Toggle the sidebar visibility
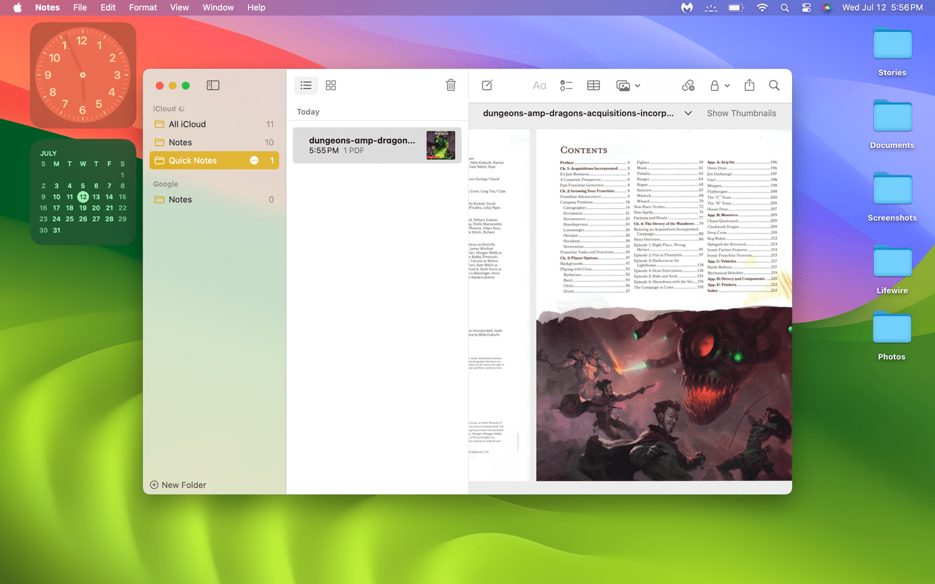Viewport: 935px width, 584px height. point(213,85)
